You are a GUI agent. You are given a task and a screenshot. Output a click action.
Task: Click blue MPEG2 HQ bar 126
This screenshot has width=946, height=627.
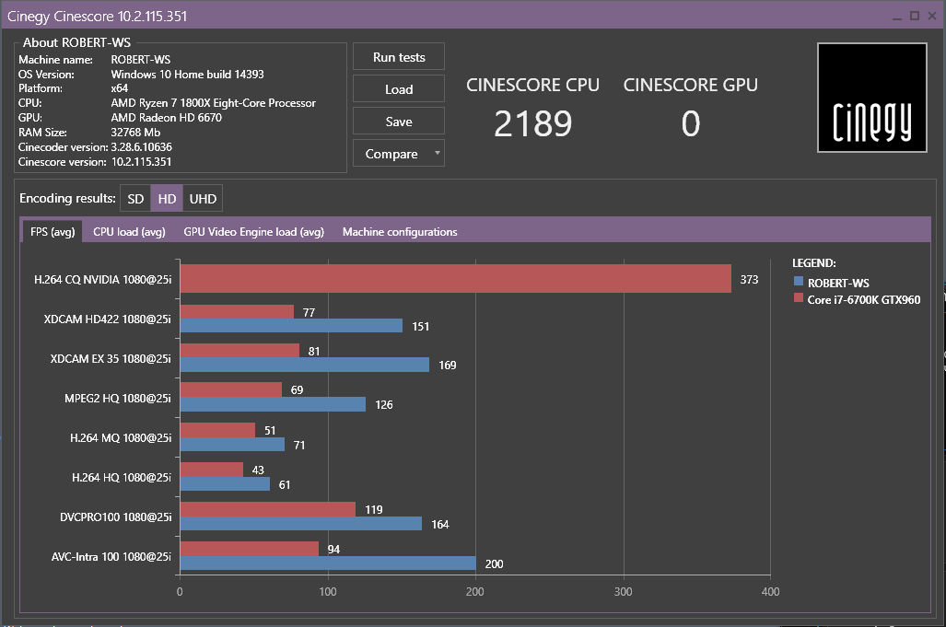click(x=273, y=404)
